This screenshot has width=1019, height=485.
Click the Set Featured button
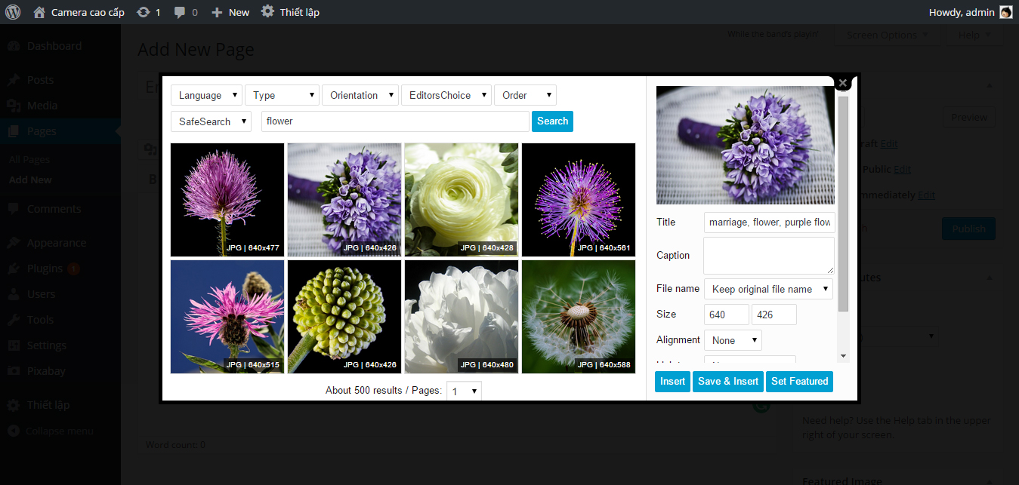[800, 382]
